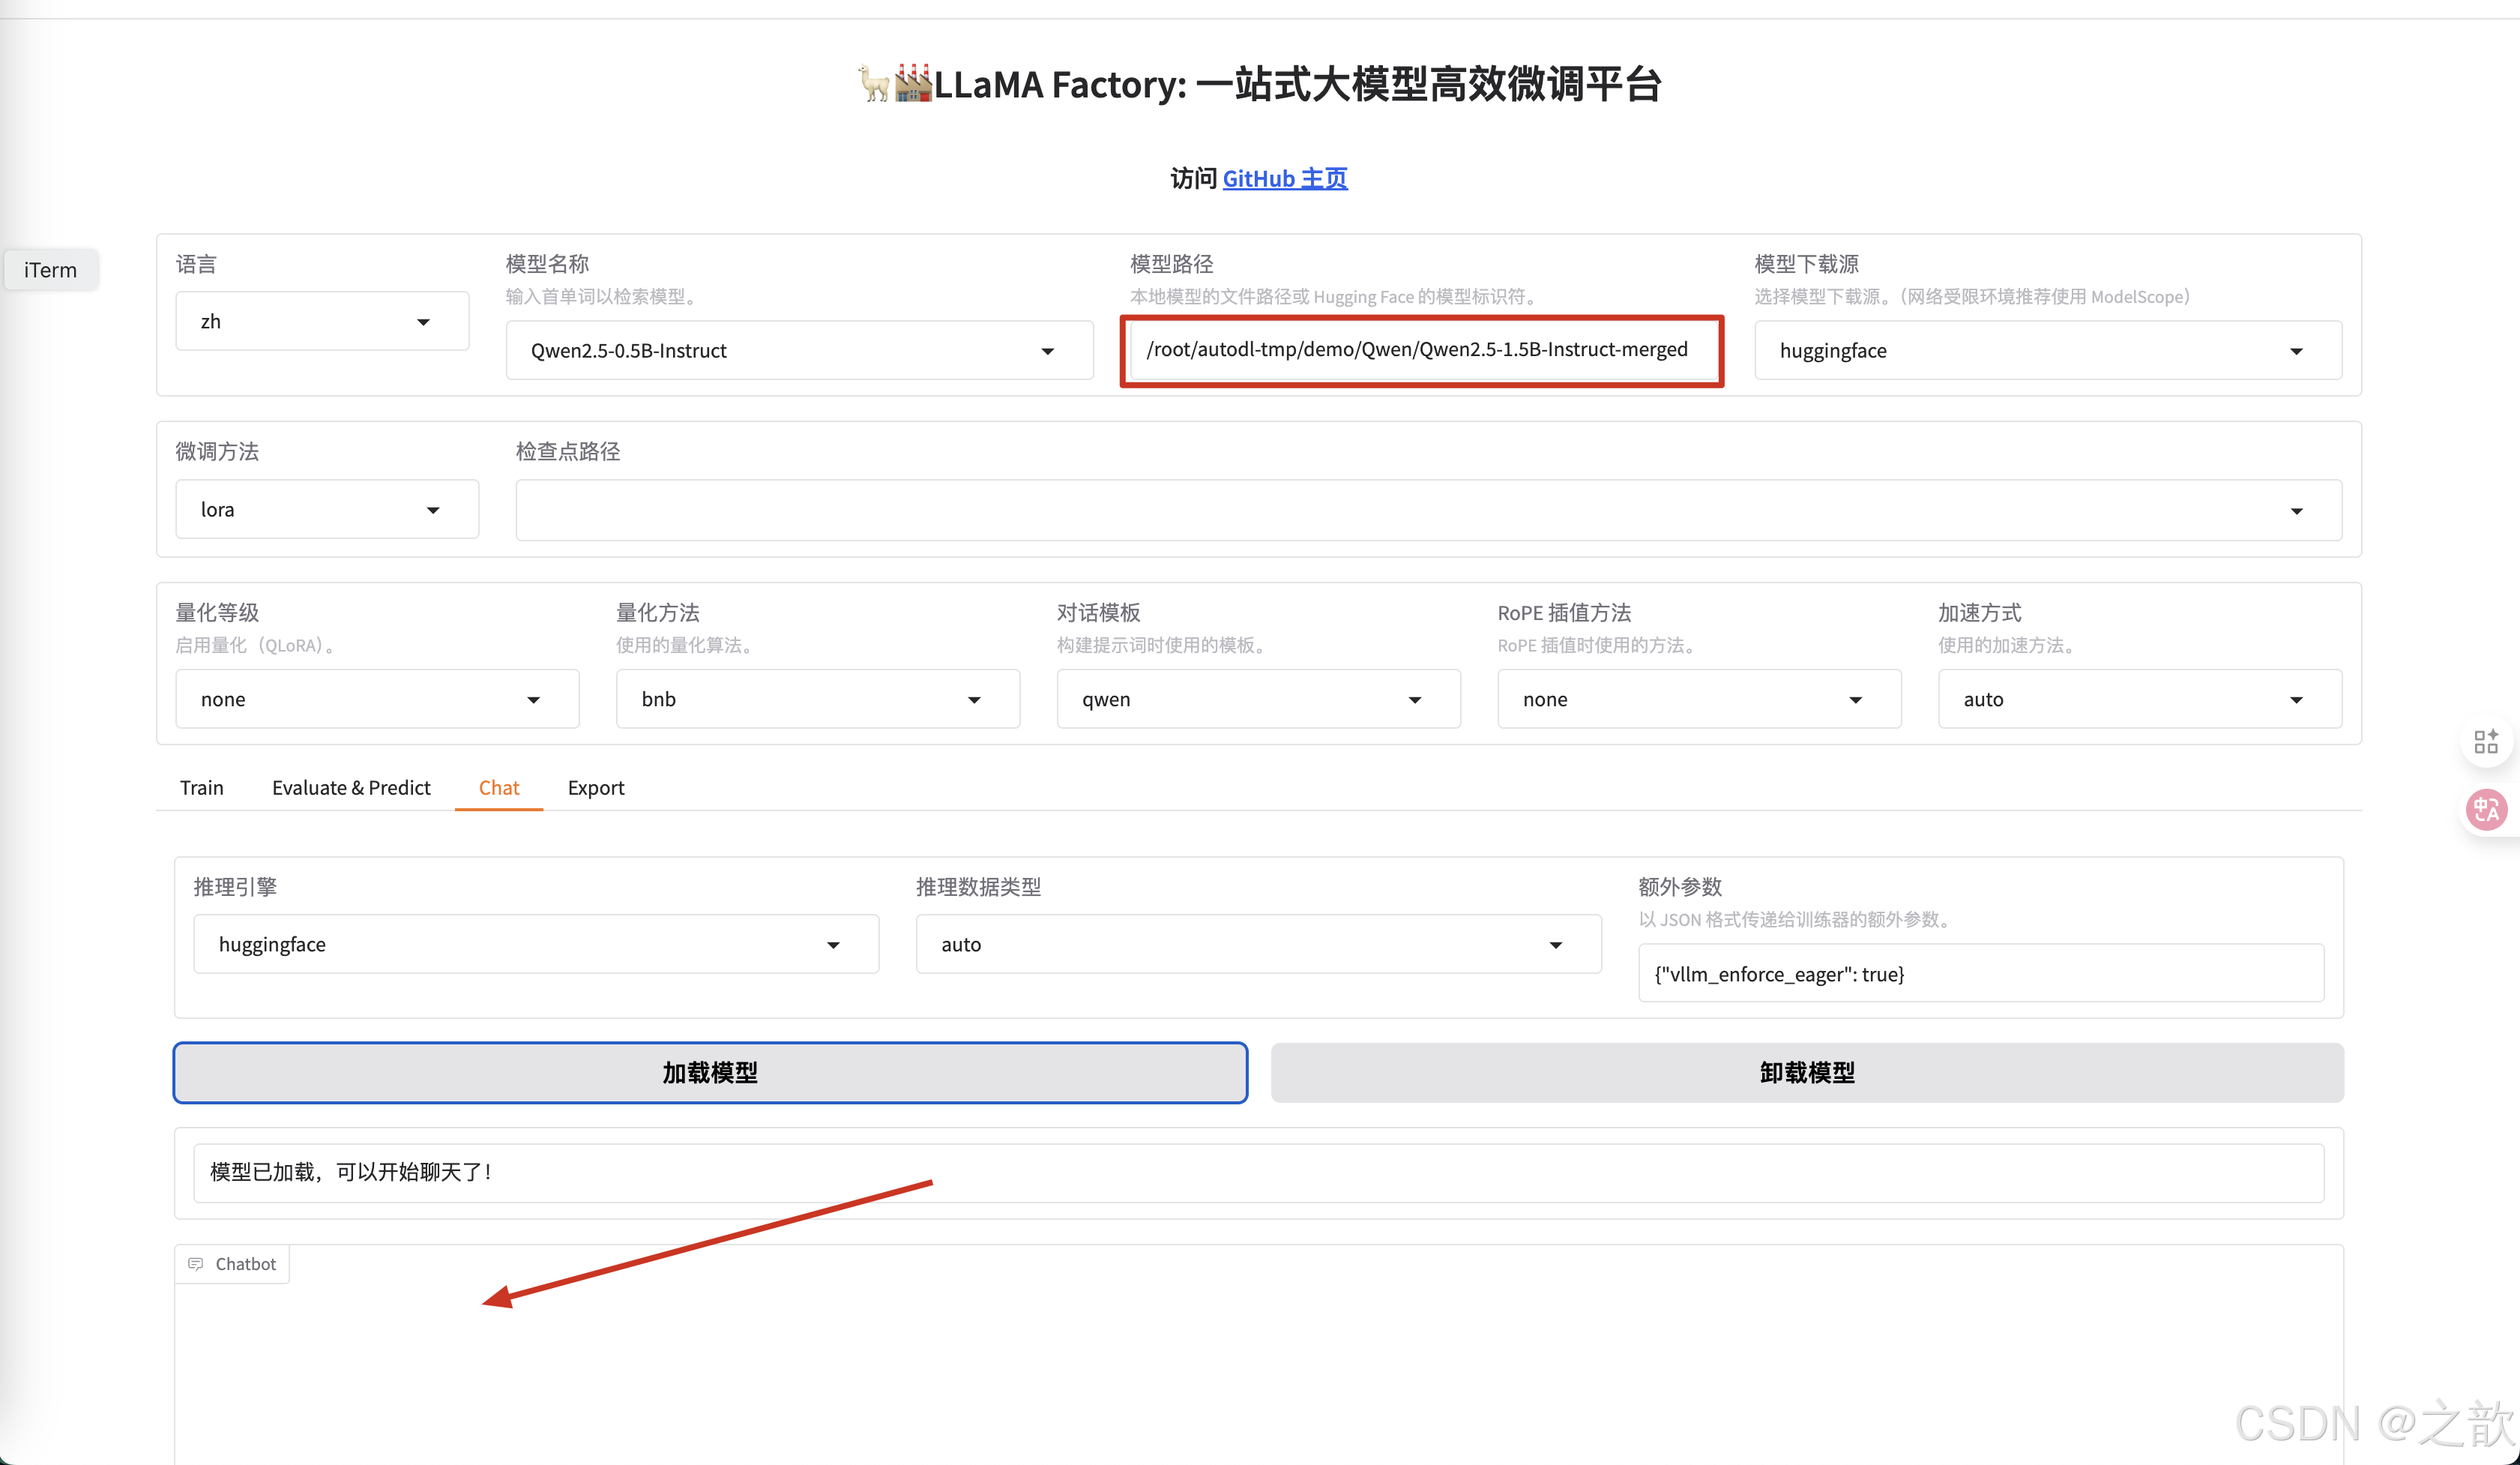Screen dimensions: 2520x1465
Task: Click the Chatbot label tab
Action: [x=232, y=1264]
